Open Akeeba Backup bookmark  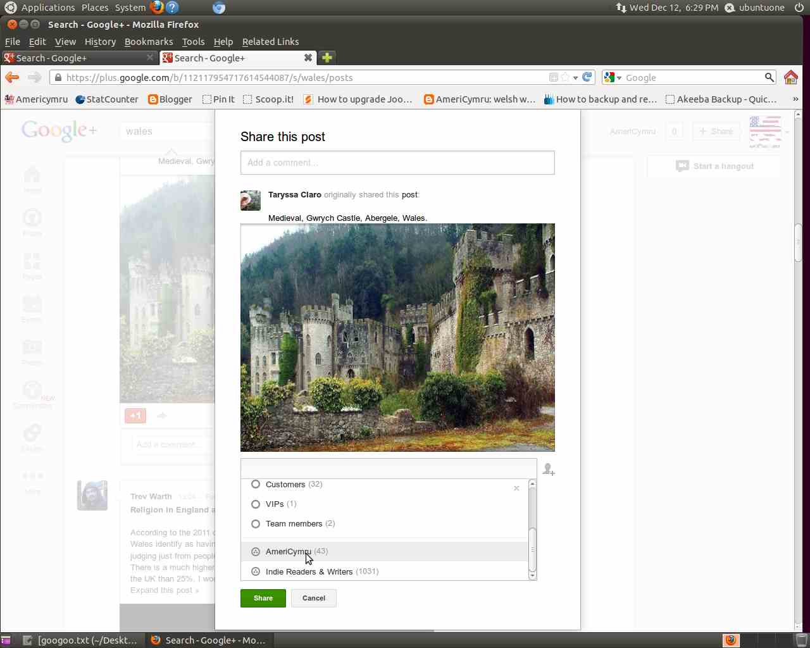tap(721, 99)
